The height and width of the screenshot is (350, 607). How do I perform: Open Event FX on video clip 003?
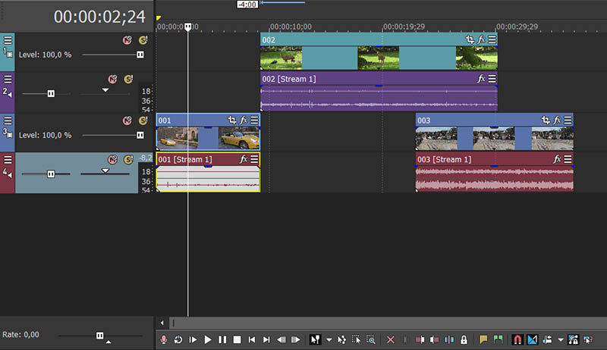coord(557,120)
